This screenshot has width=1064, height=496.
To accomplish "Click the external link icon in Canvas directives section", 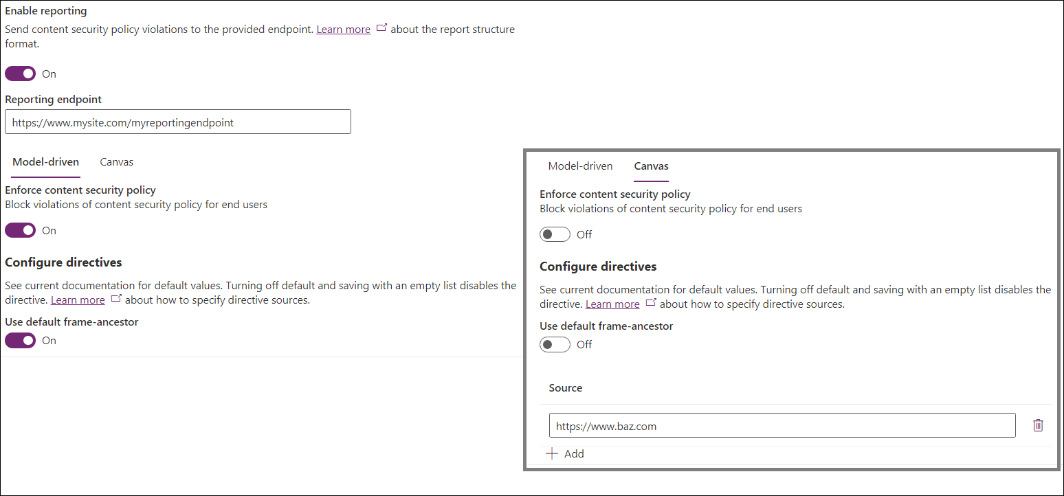I will (x=650, y=302).
